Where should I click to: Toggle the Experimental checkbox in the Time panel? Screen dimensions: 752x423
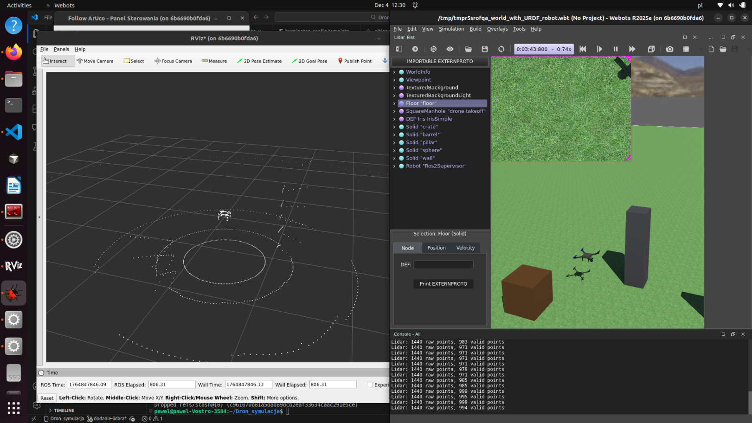click(370, 385)
